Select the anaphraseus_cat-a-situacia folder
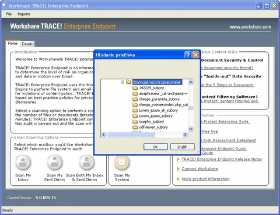Screen dimensions: 280x215 (160, 93)
